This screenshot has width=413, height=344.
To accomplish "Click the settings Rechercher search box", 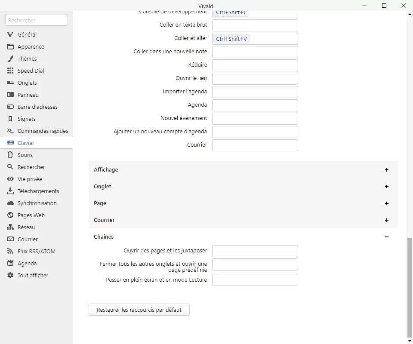I will [37, 20].
